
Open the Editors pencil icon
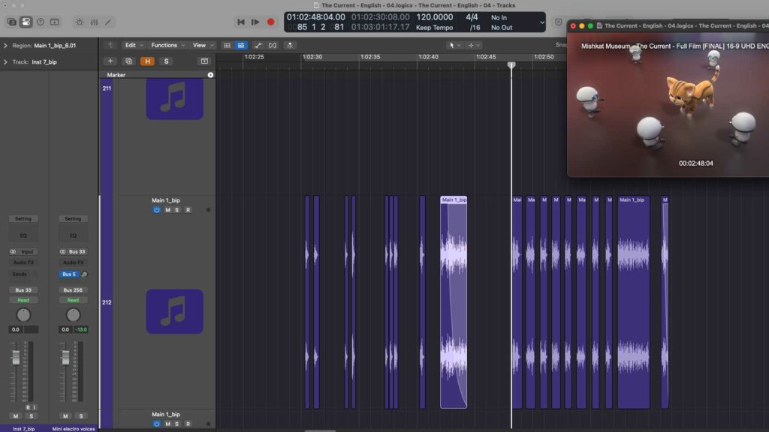tap(108, 22)
